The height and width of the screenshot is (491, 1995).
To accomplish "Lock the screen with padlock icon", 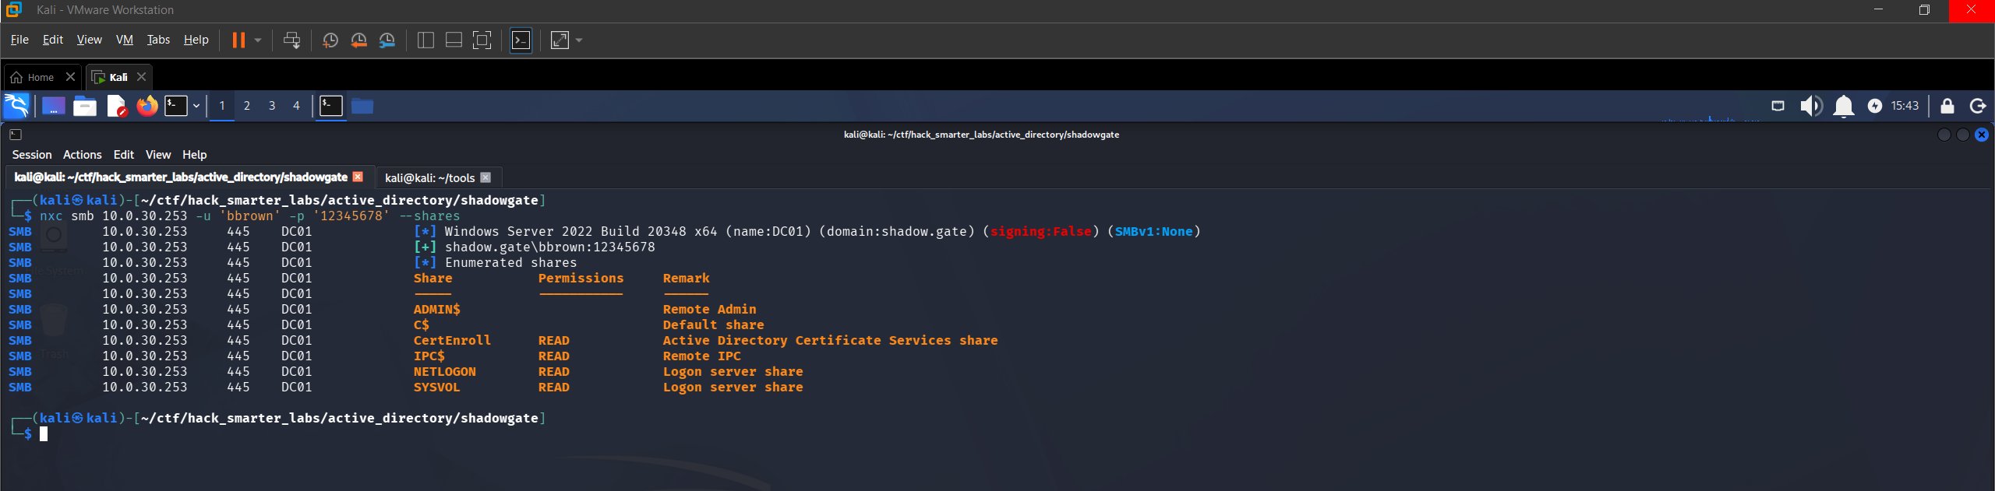I will point(1947,106).
